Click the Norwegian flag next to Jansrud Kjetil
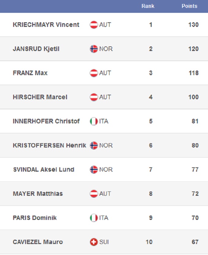 94,49
